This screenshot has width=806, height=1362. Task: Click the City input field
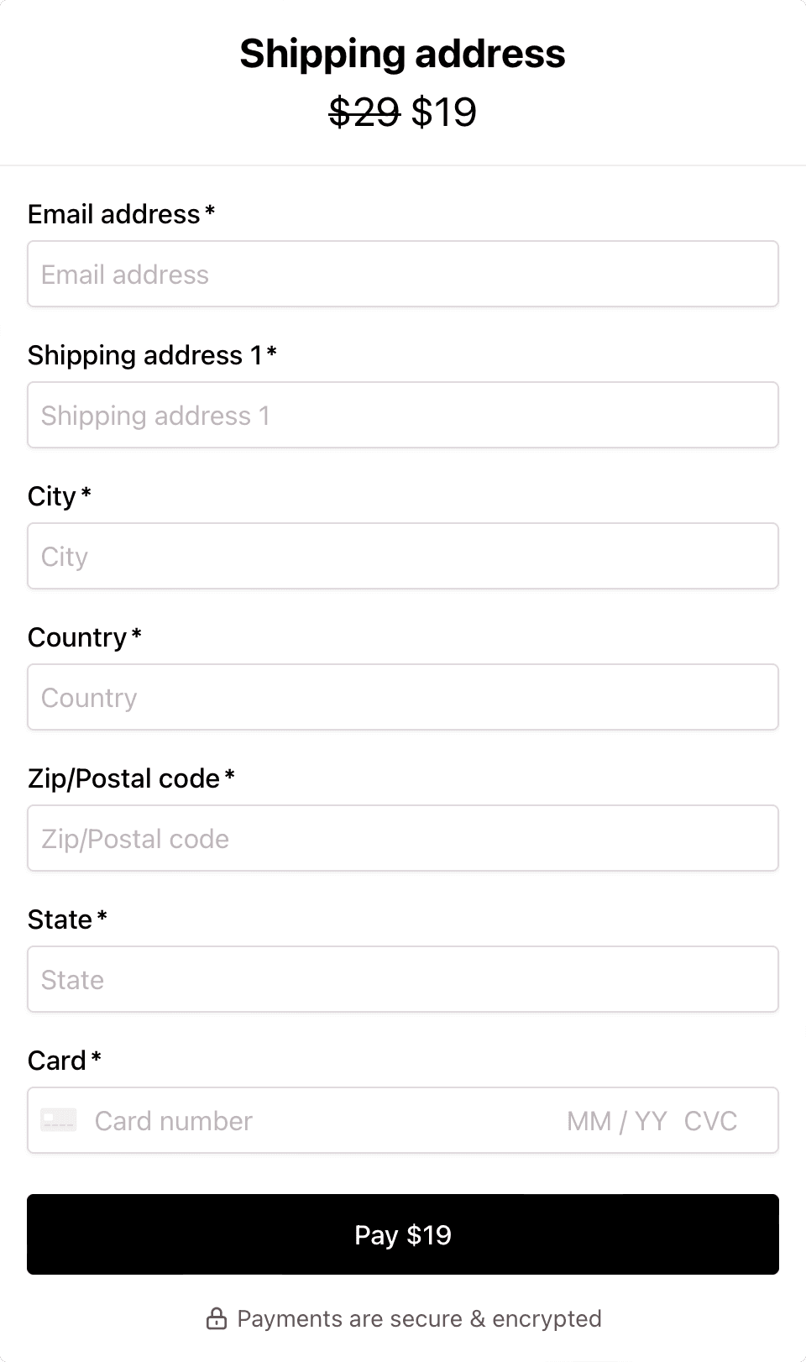pyautogui.click(x=403, y=556)
